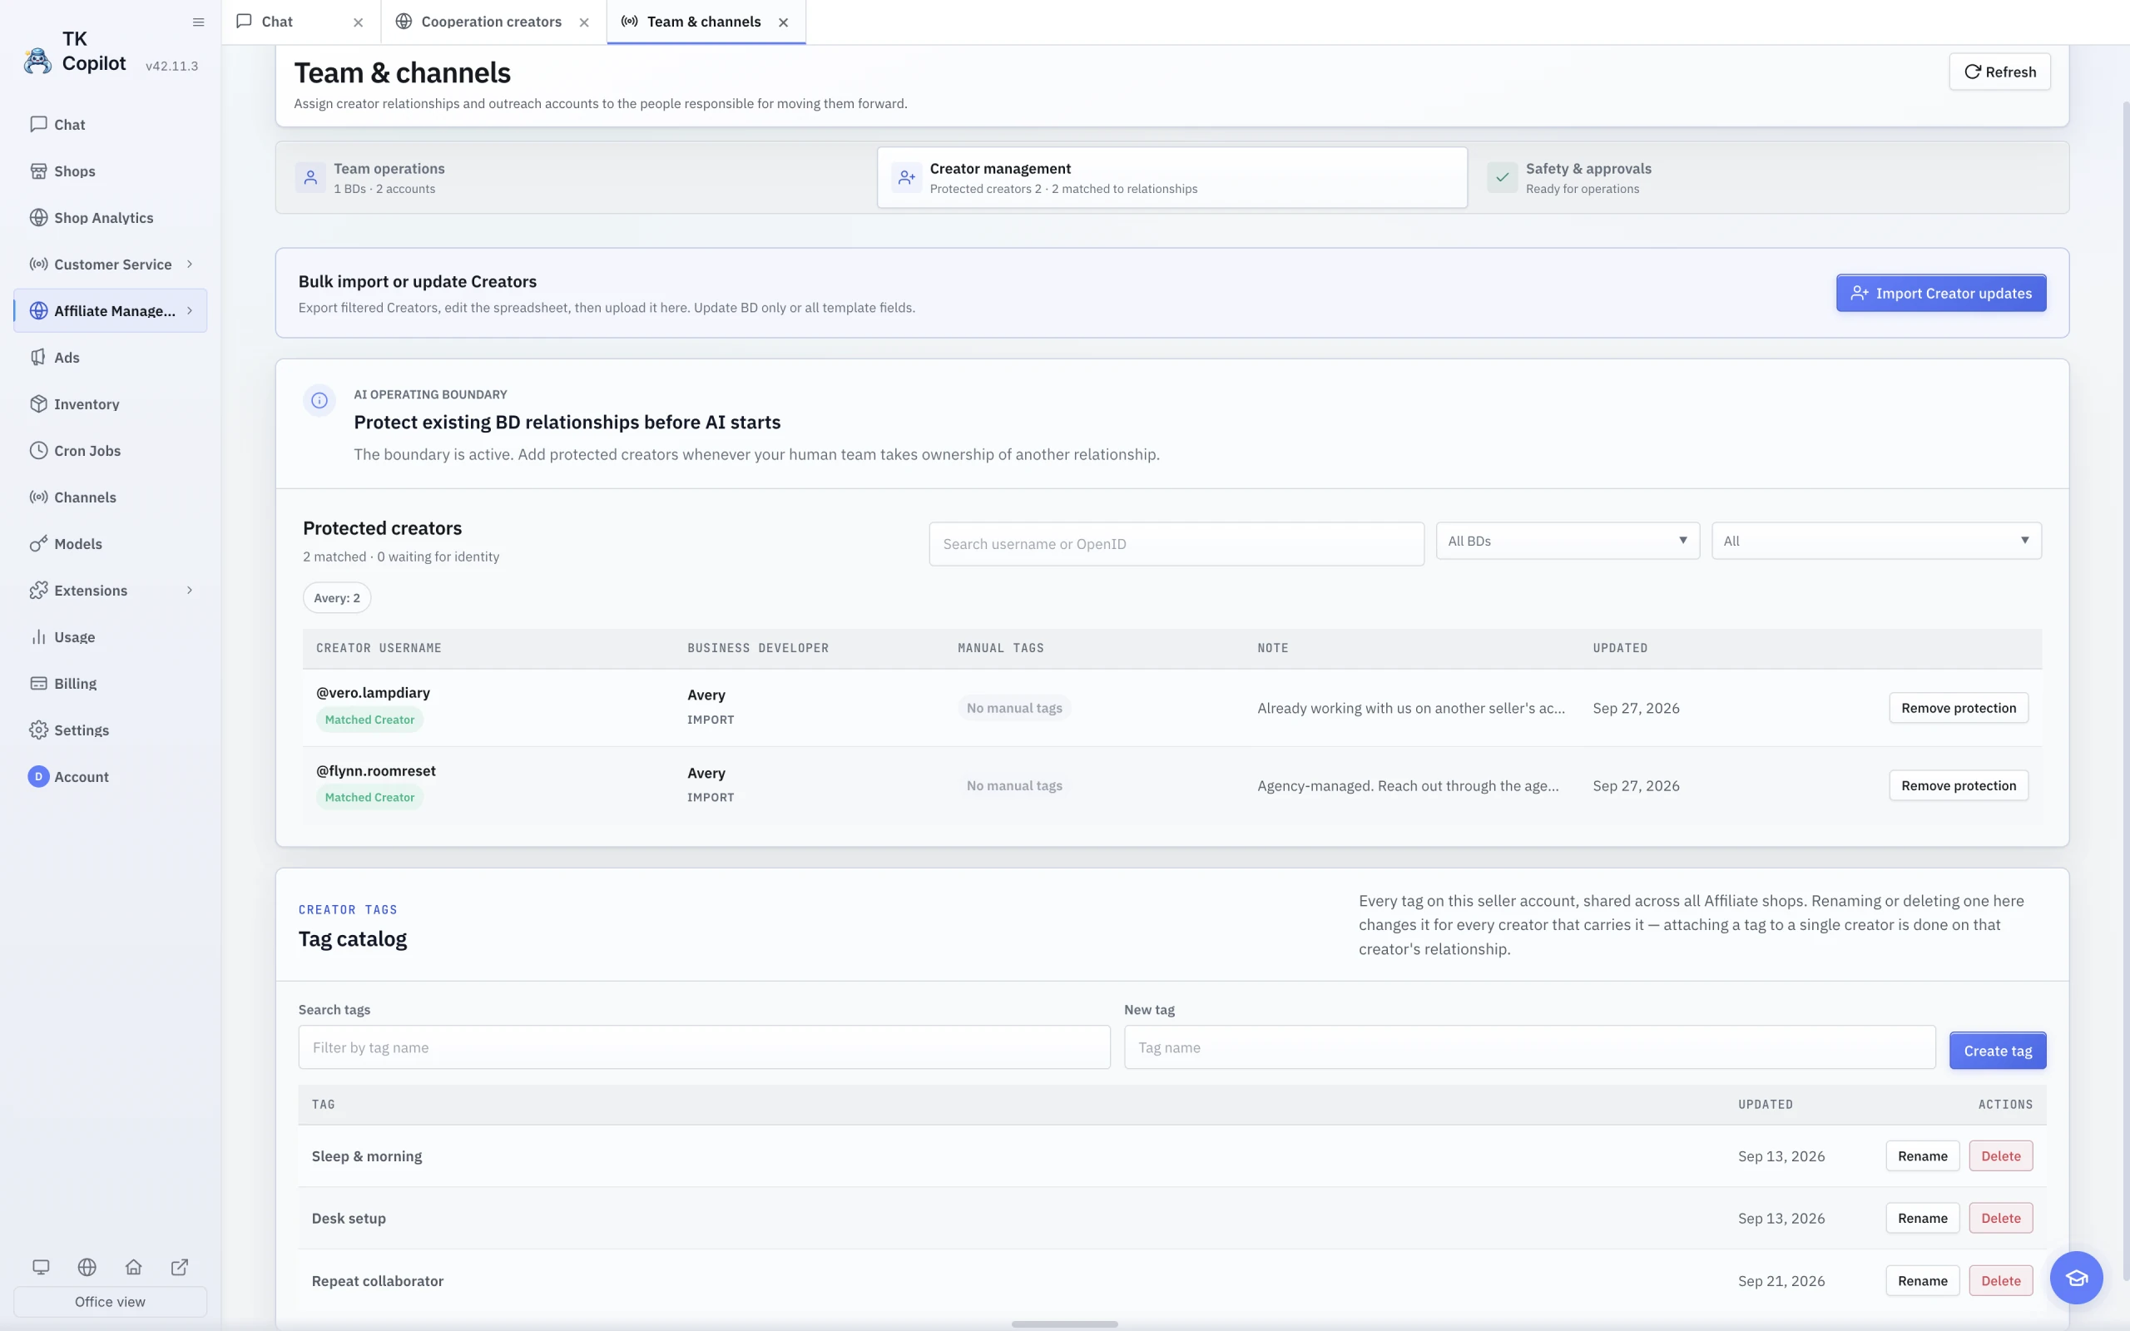This screenshot has height=1331, width=2130.
Task: Click the Filter by tag name field
Action: coord(704,1047)
